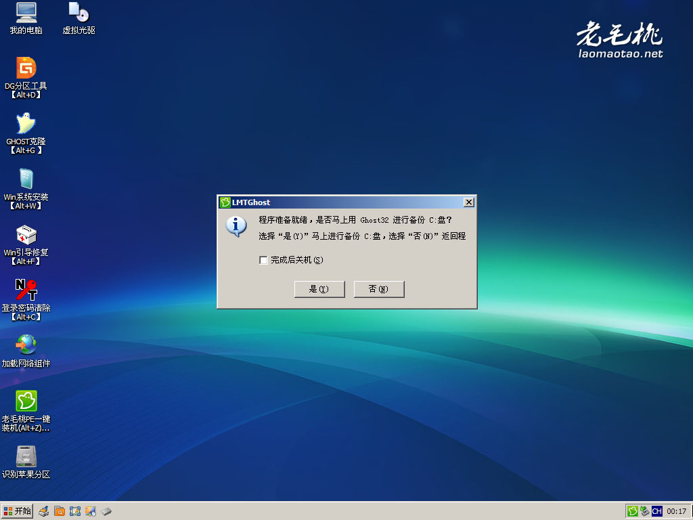Click the safely remove hardware tray icon
This screenshot has width=693, height=520.
tap(645, 512)
